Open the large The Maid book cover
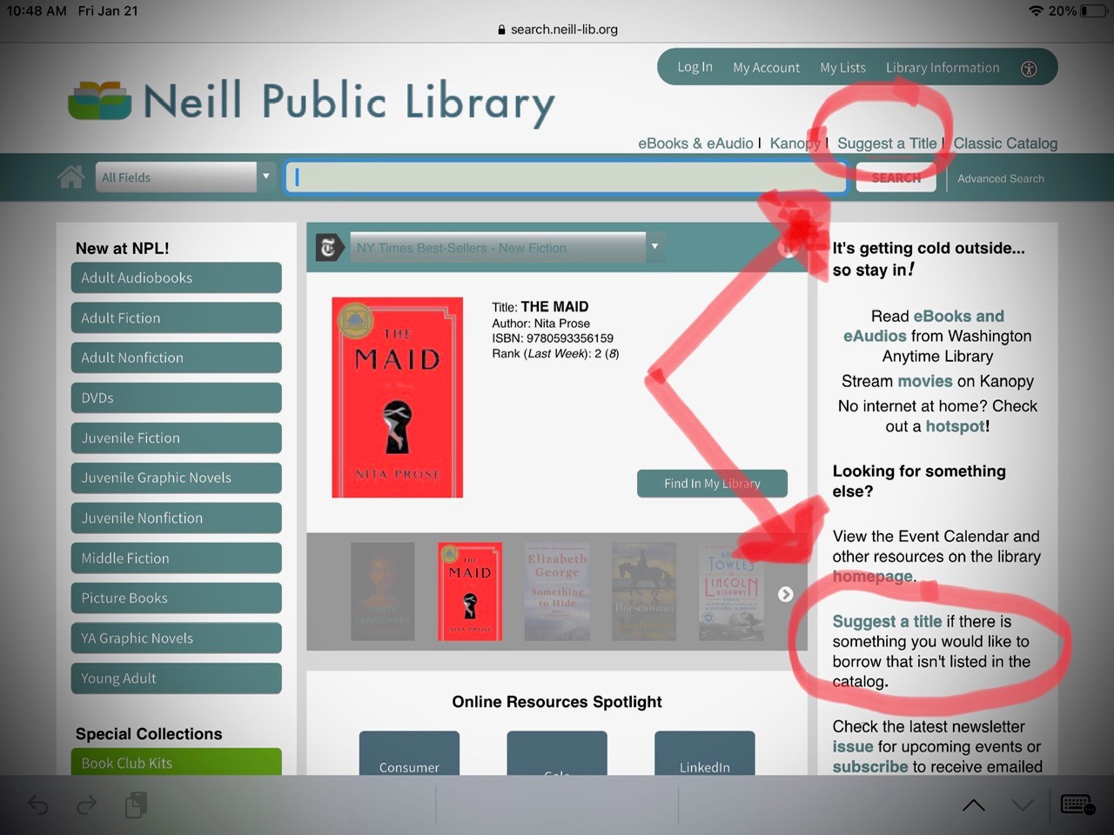Screen dimensions: 1114x835 tap(397, 397)
